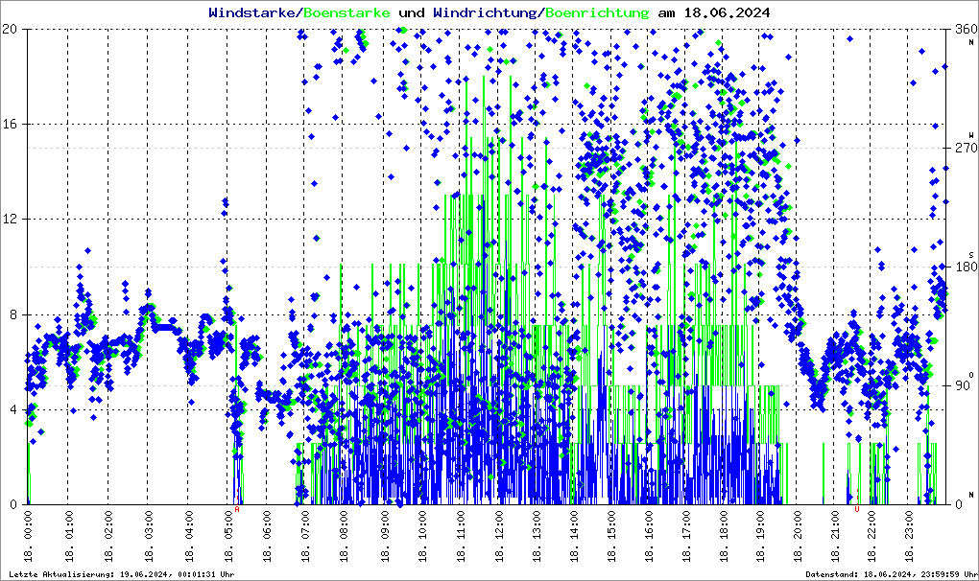
Task: Click the red sunset marker 'U'
Action: pyautogui.click(x=857, y=510)
